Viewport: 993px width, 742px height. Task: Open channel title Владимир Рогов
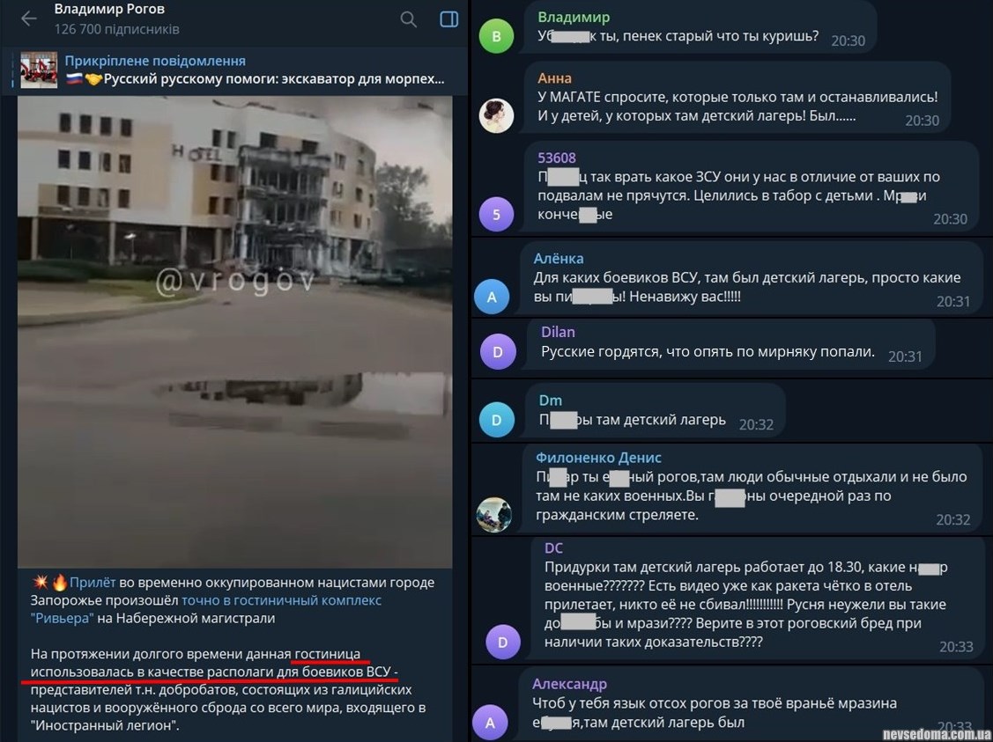pyautogui.click(x=109, y=10)
